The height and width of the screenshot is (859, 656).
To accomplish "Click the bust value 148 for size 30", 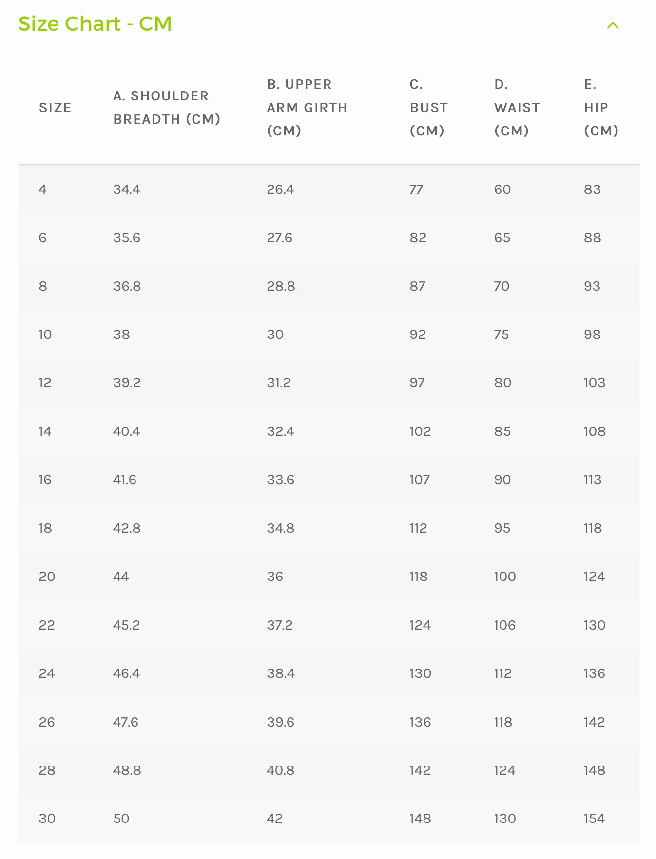I will coord(420,819).
